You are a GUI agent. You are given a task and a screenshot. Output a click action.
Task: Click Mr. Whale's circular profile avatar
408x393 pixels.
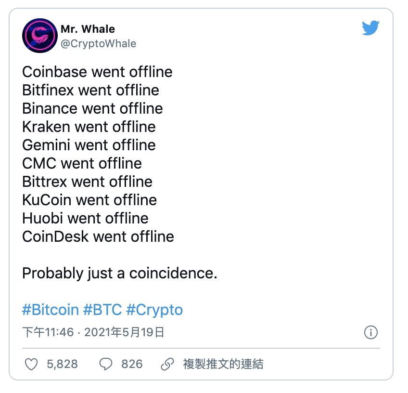click(x=40, y=36)
